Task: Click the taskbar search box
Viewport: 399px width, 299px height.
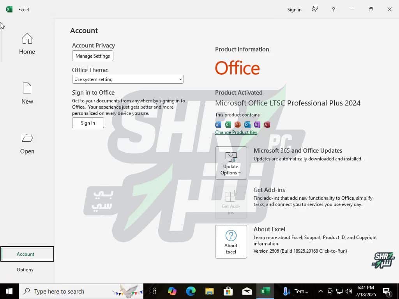Action: [81, 291]
